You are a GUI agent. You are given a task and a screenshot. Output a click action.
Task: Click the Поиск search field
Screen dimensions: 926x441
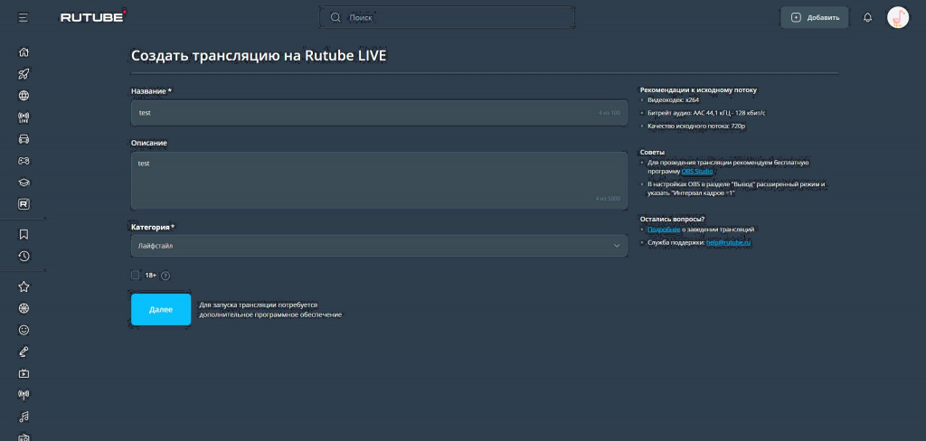447,18
